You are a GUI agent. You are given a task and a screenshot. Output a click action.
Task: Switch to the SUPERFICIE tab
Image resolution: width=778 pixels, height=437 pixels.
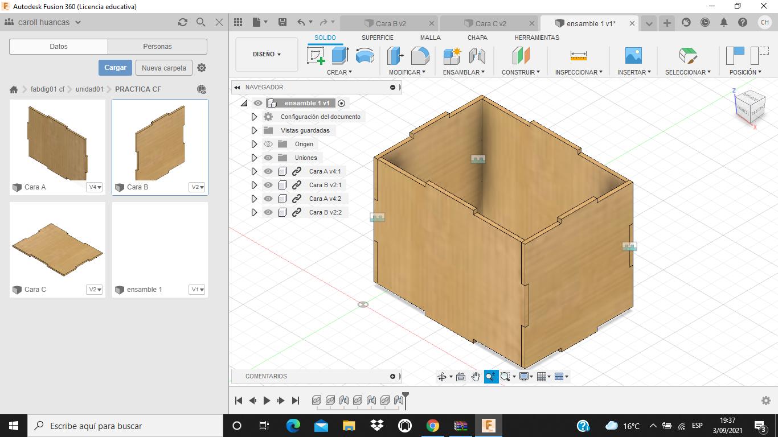(x=378, y=38)
